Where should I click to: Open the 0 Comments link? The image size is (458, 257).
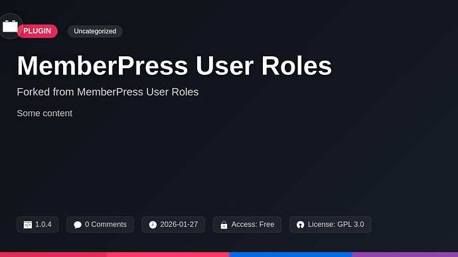[x=100, y=225]
